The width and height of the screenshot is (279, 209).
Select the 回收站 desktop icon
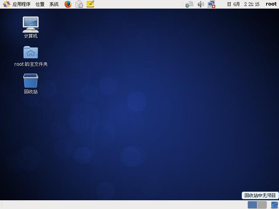31,84
